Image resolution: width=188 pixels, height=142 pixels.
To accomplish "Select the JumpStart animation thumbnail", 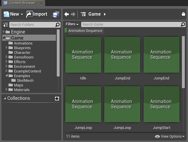I will (162, 104).
